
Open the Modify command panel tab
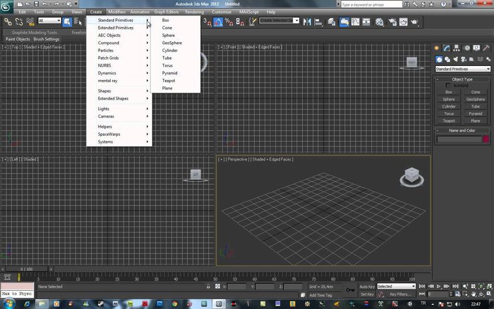pos(448,48)
